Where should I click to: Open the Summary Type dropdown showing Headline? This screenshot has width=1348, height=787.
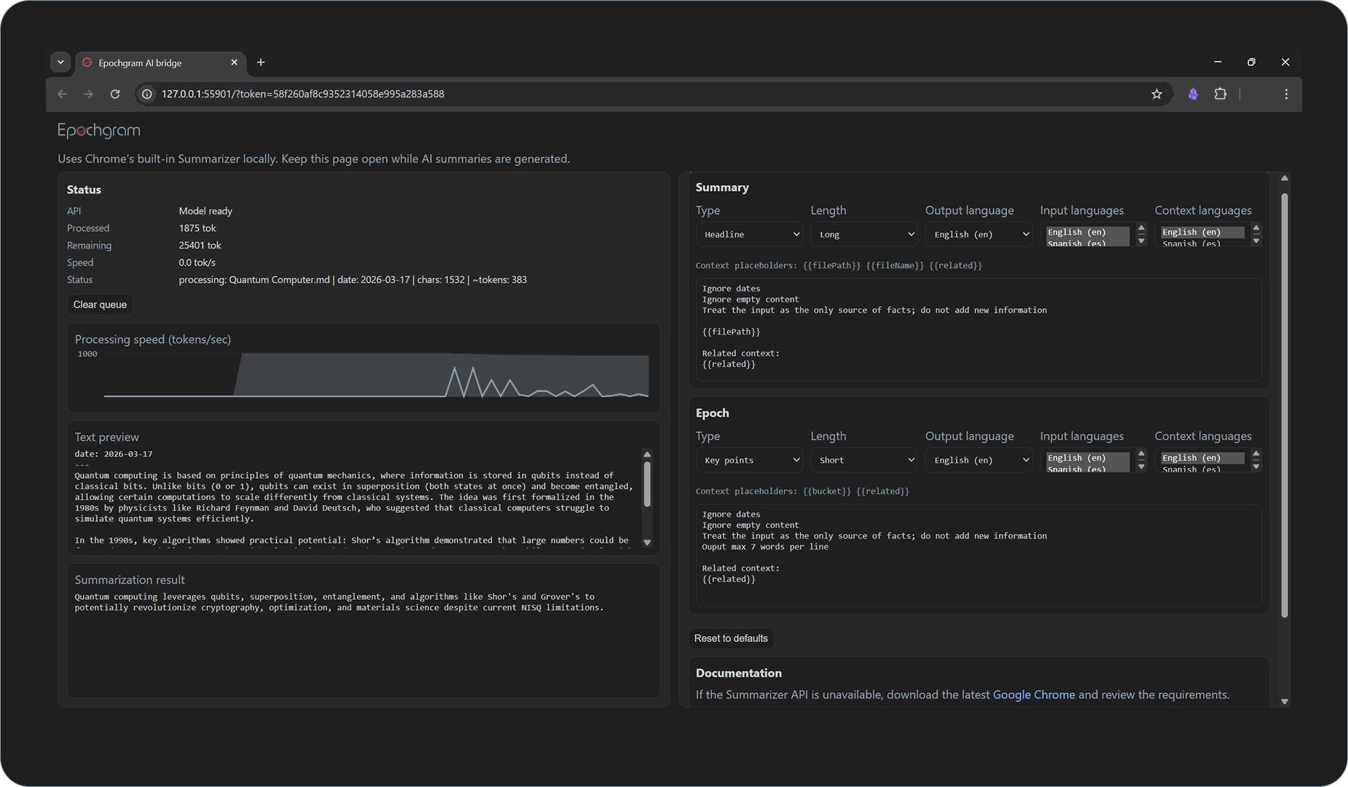(749, 234)
